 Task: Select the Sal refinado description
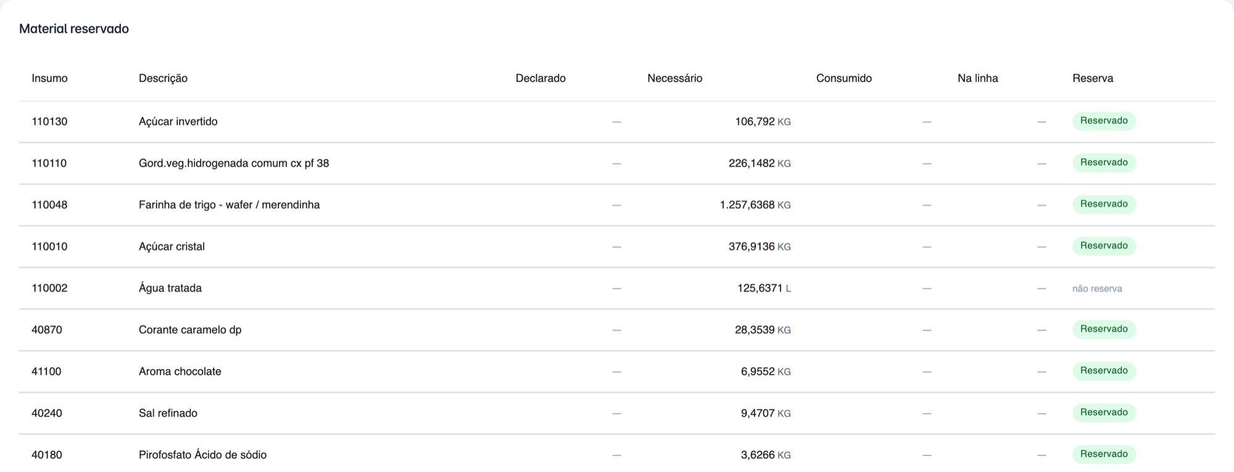168,413
